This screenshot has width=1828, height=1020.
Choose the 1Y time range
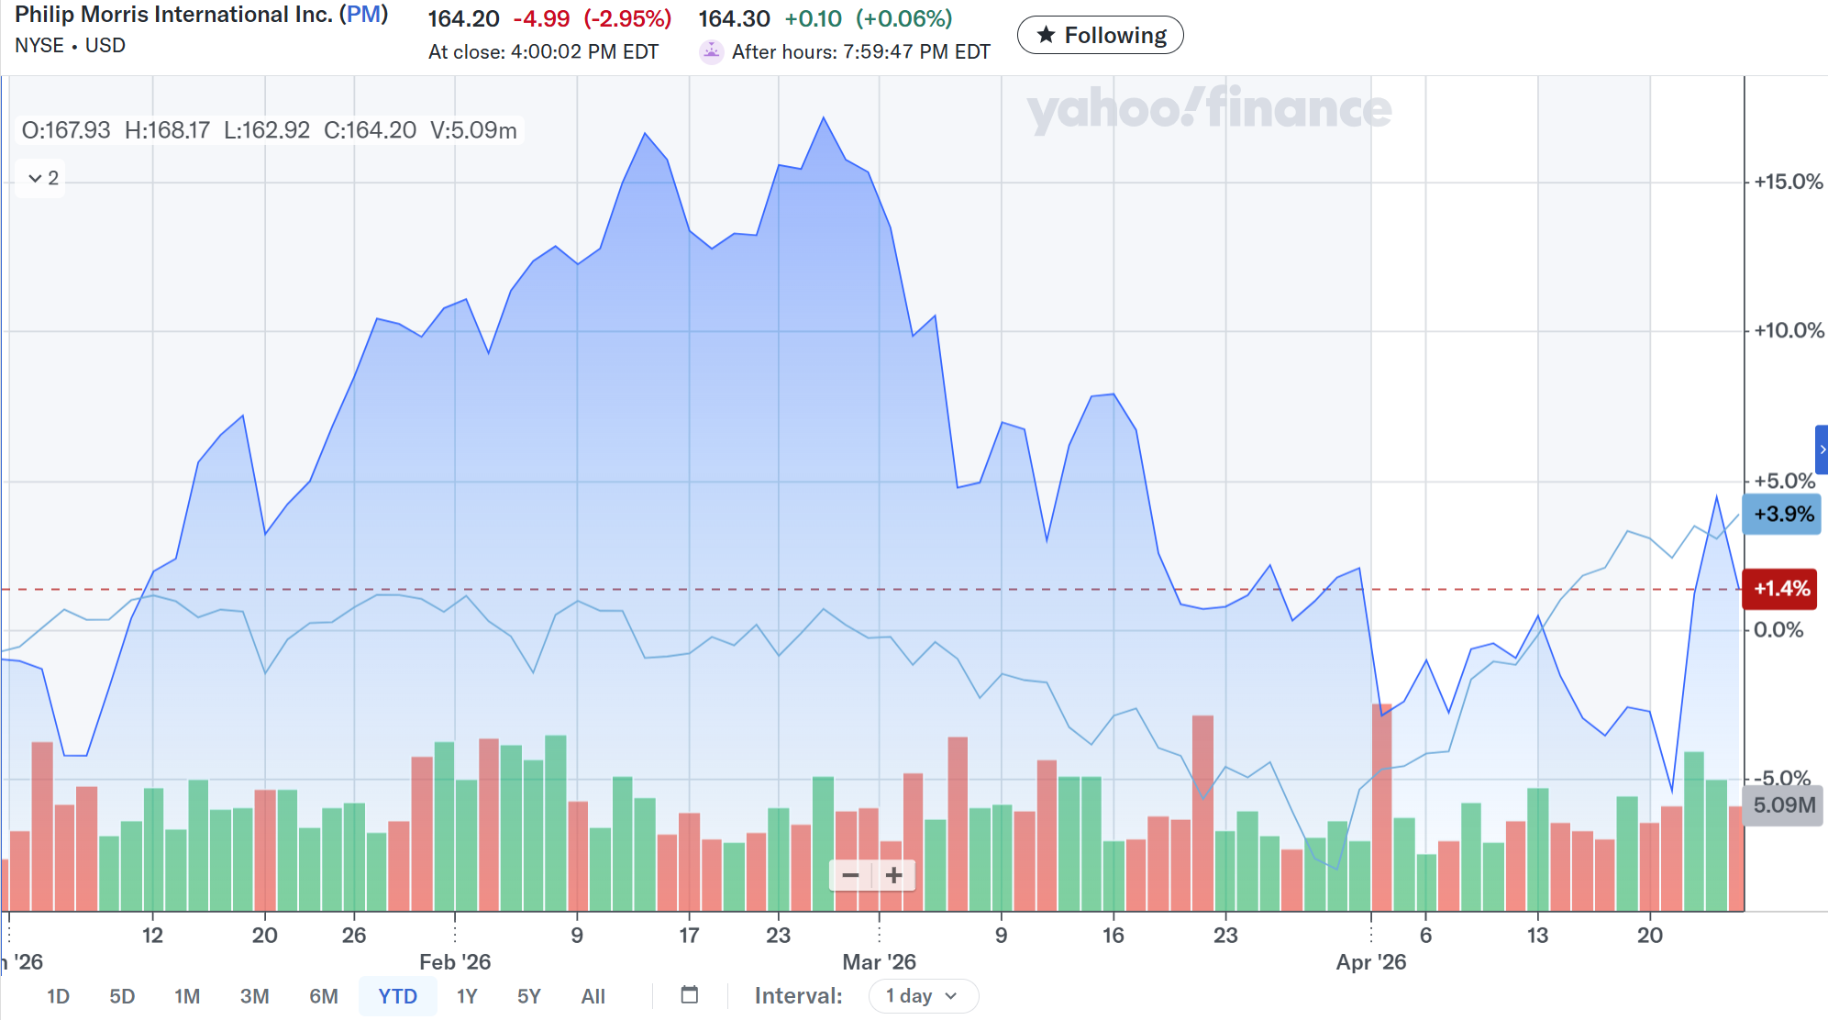(x=467, y=996)
